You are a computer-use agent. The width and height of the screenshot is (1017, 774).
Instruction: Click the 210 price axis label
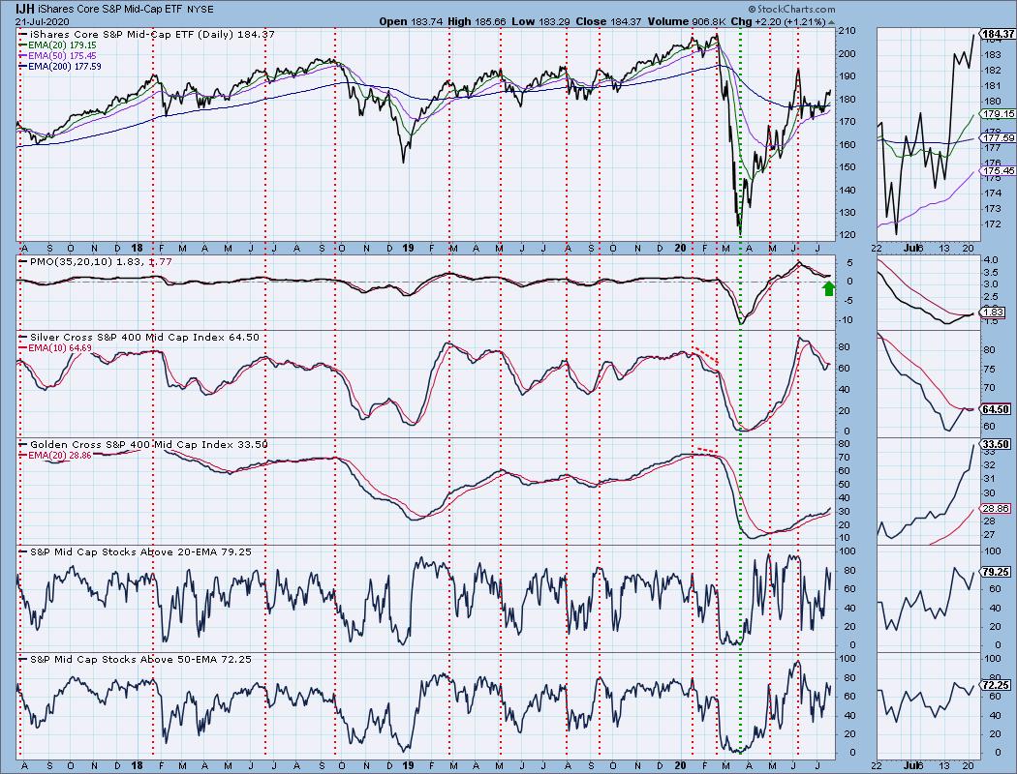pyautogui.click(x=847, y=31)
